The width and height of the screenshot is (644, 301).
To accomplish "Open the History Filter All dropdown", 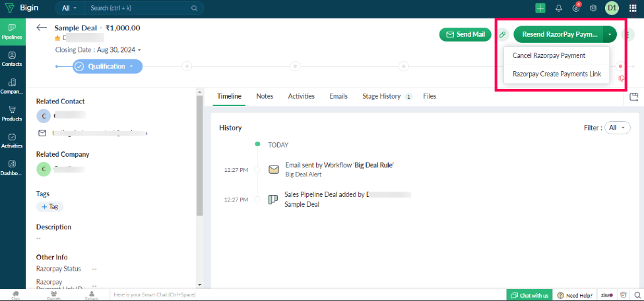I will coord(618,128).
